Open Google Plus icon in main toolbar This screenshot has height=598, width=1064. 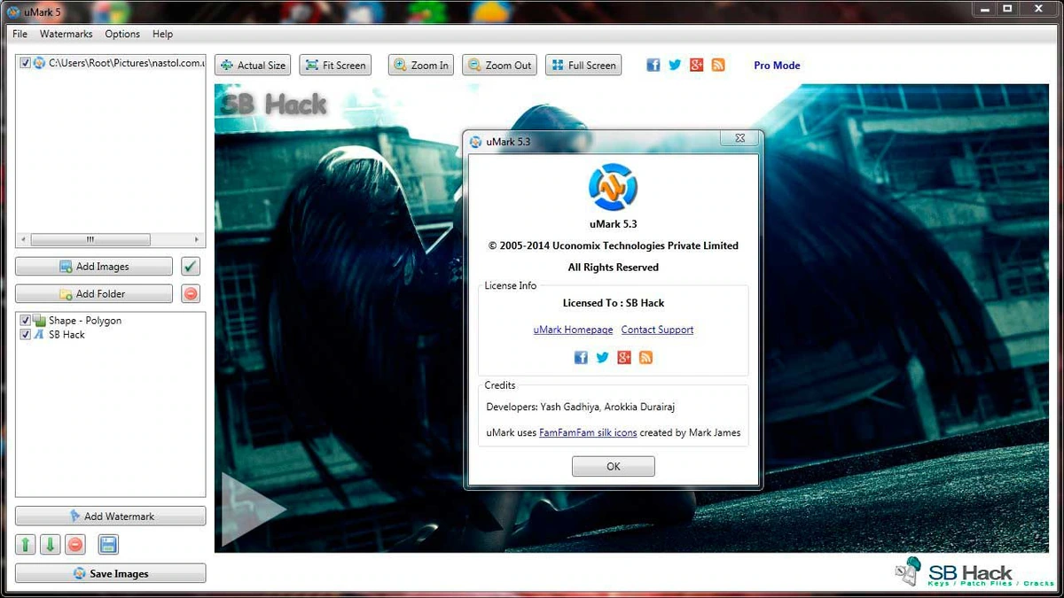click(696, 65)
